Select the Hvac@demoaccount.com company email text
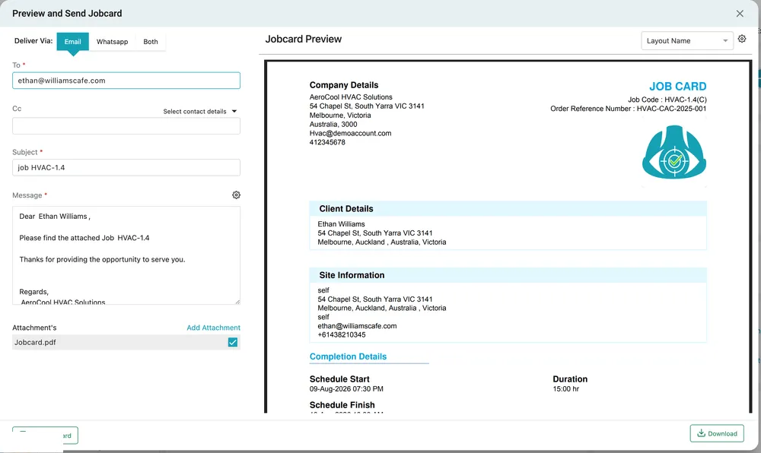Viewport: 761px width, 453px height. 350,133
